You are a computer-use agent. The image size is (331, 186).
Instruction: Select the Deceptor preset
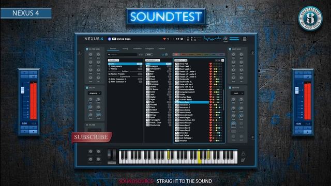point(192,141)
